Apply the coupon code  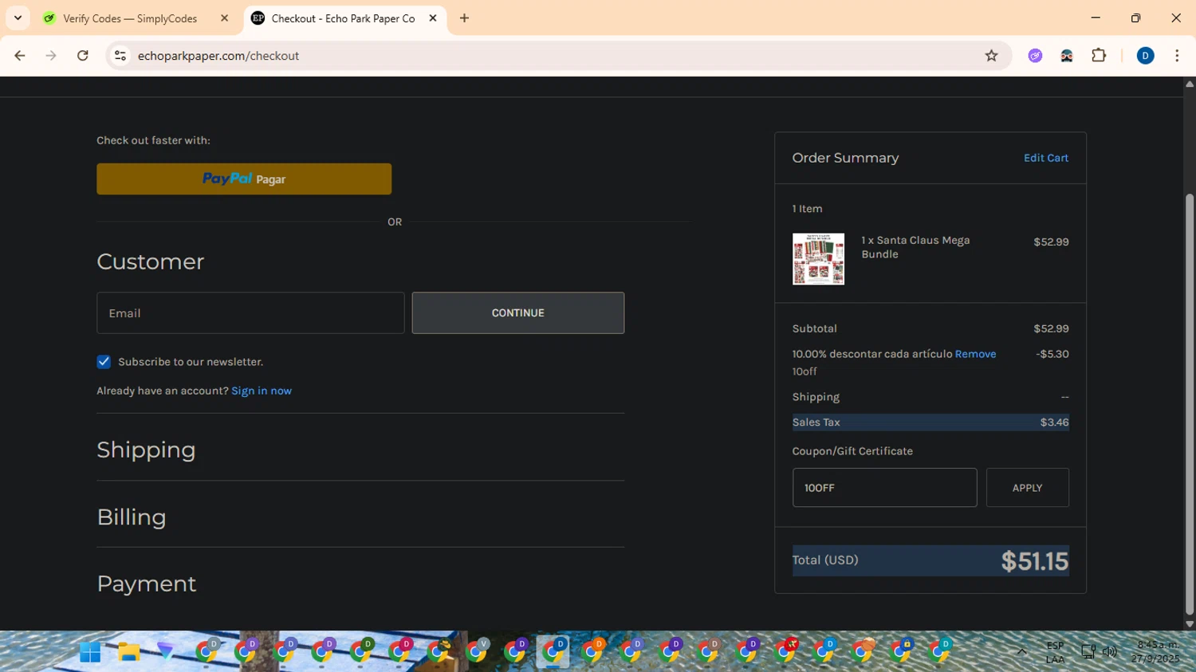point(1027,488)
